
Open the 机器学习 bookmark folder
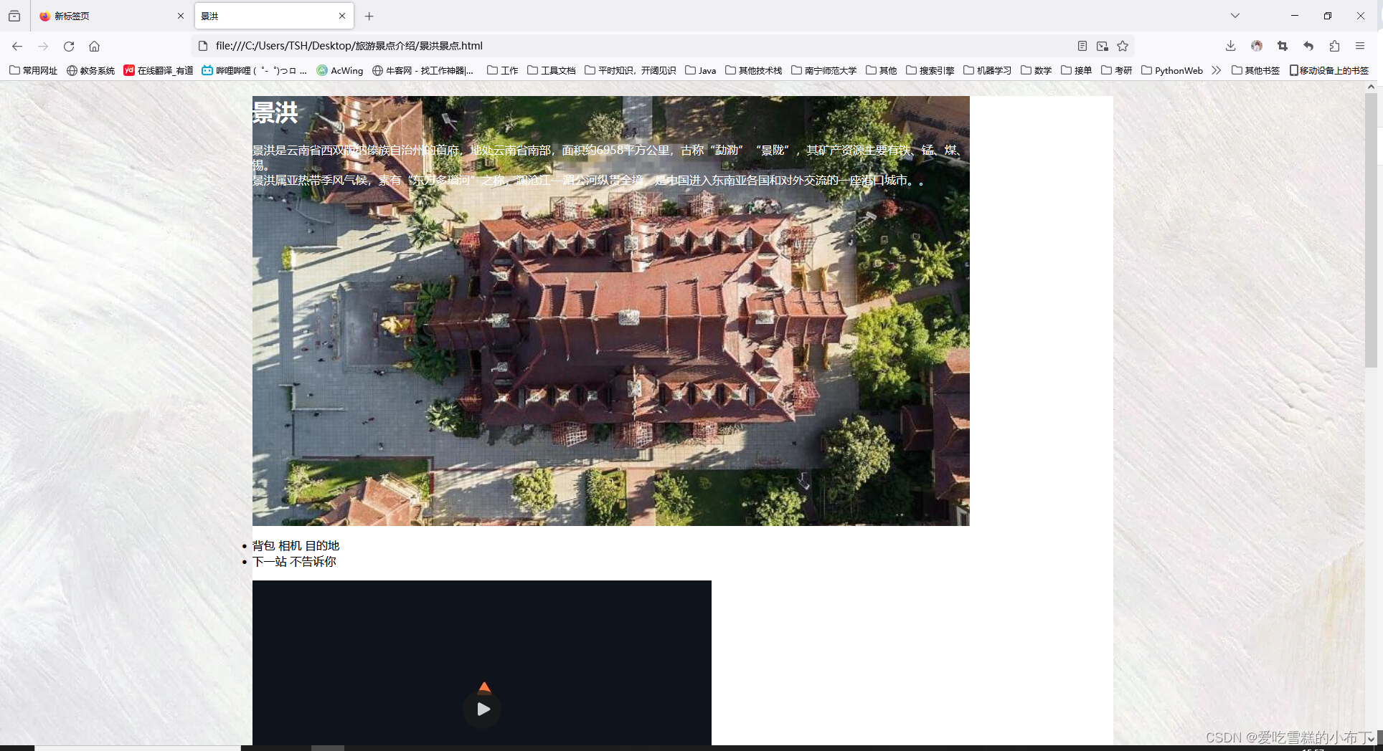(987, 70)
